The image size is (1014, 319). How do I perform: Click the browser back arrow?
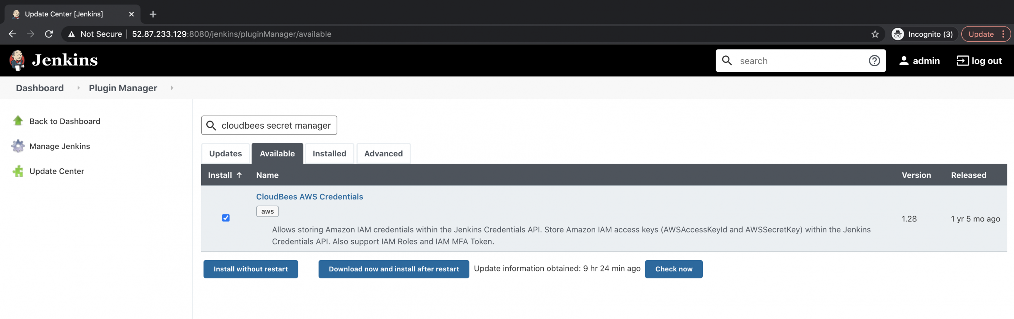coord(12,34)
